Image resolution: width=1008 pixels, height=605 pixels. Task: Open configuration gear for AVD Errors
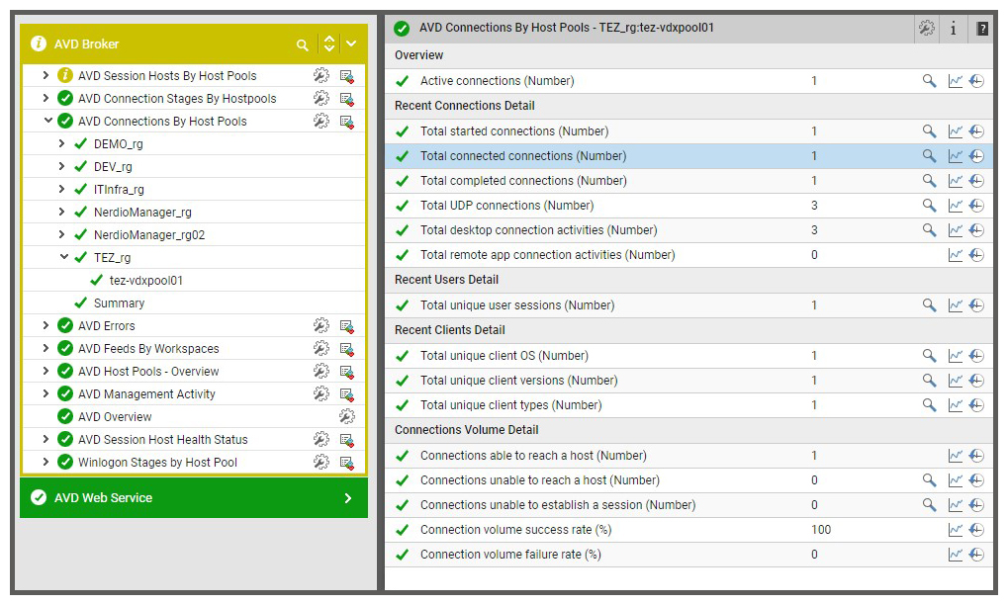[x=321, y=325]
